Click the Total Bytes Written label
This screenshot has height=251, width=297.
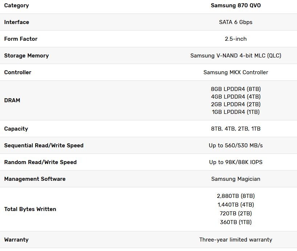coord(30,209)
